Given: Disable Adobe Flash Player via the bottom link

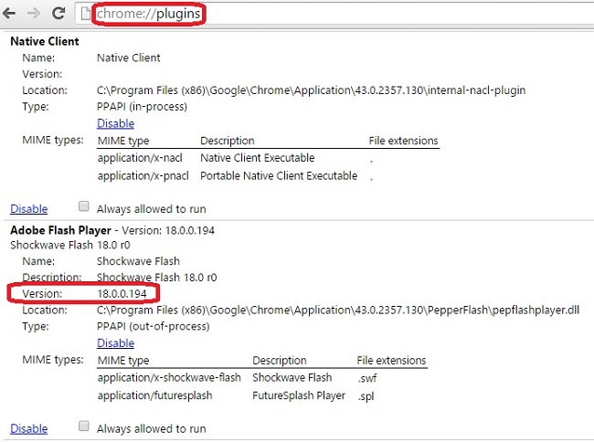Looking at the screenshot, I should [x=29, y=428].
